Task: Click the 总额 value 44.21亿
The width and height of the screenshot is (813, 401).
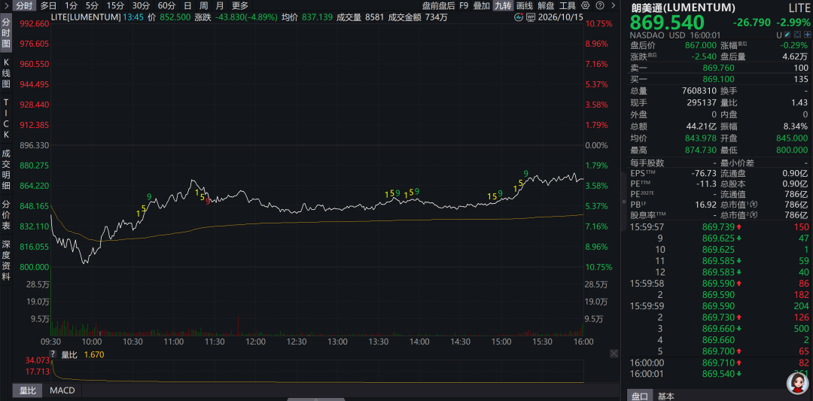Action: [701, 126]
